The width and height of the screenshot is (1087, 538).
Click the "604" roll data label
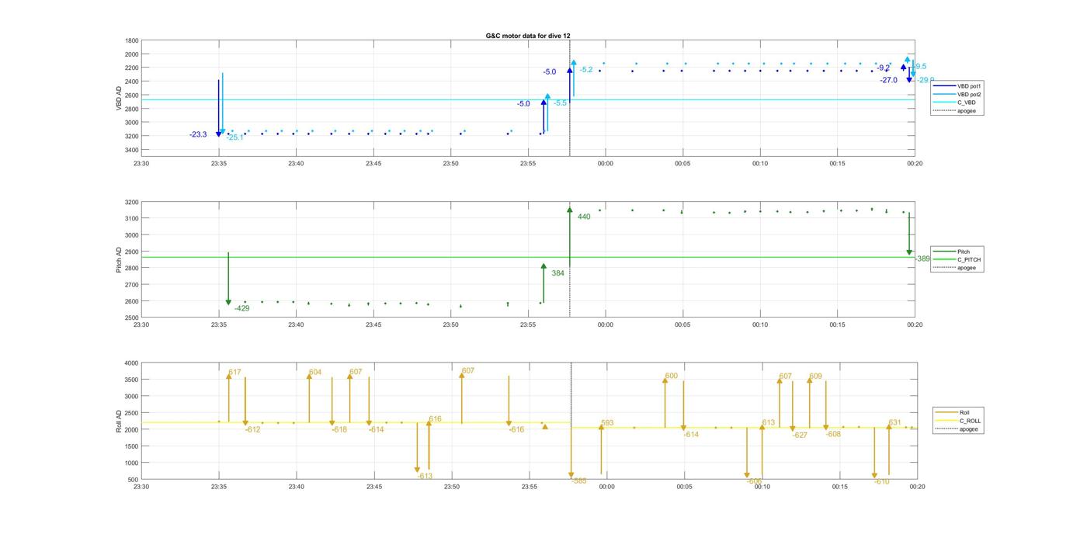click(315, 373)
